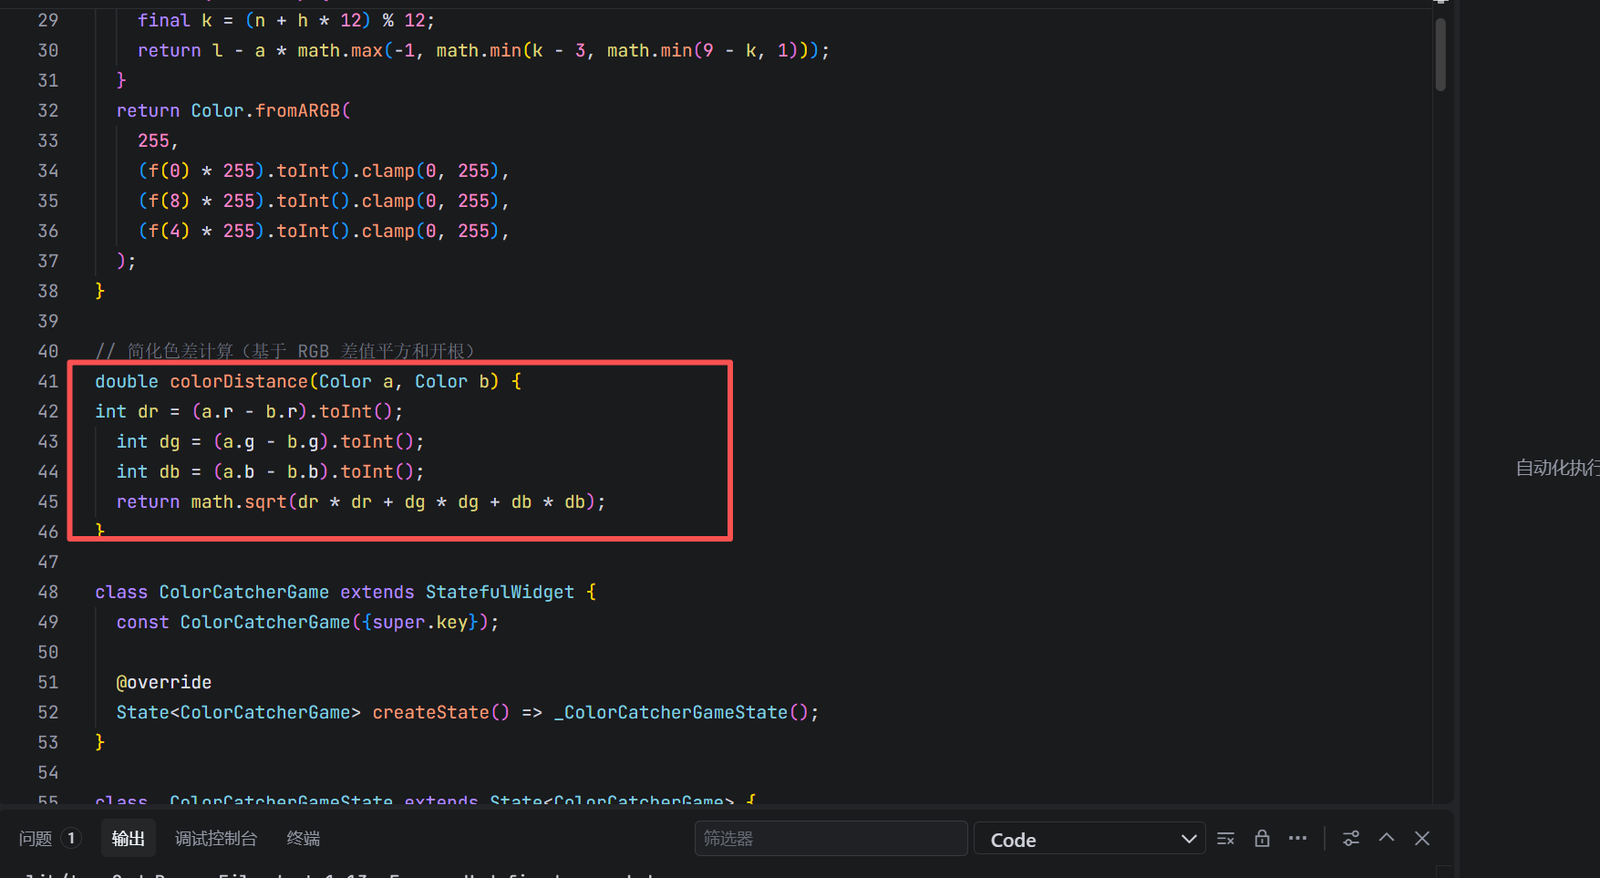Viewport: 1600px width, 878px height.
Task: Click the comment on line 40
Action: (x=284, y=351)
